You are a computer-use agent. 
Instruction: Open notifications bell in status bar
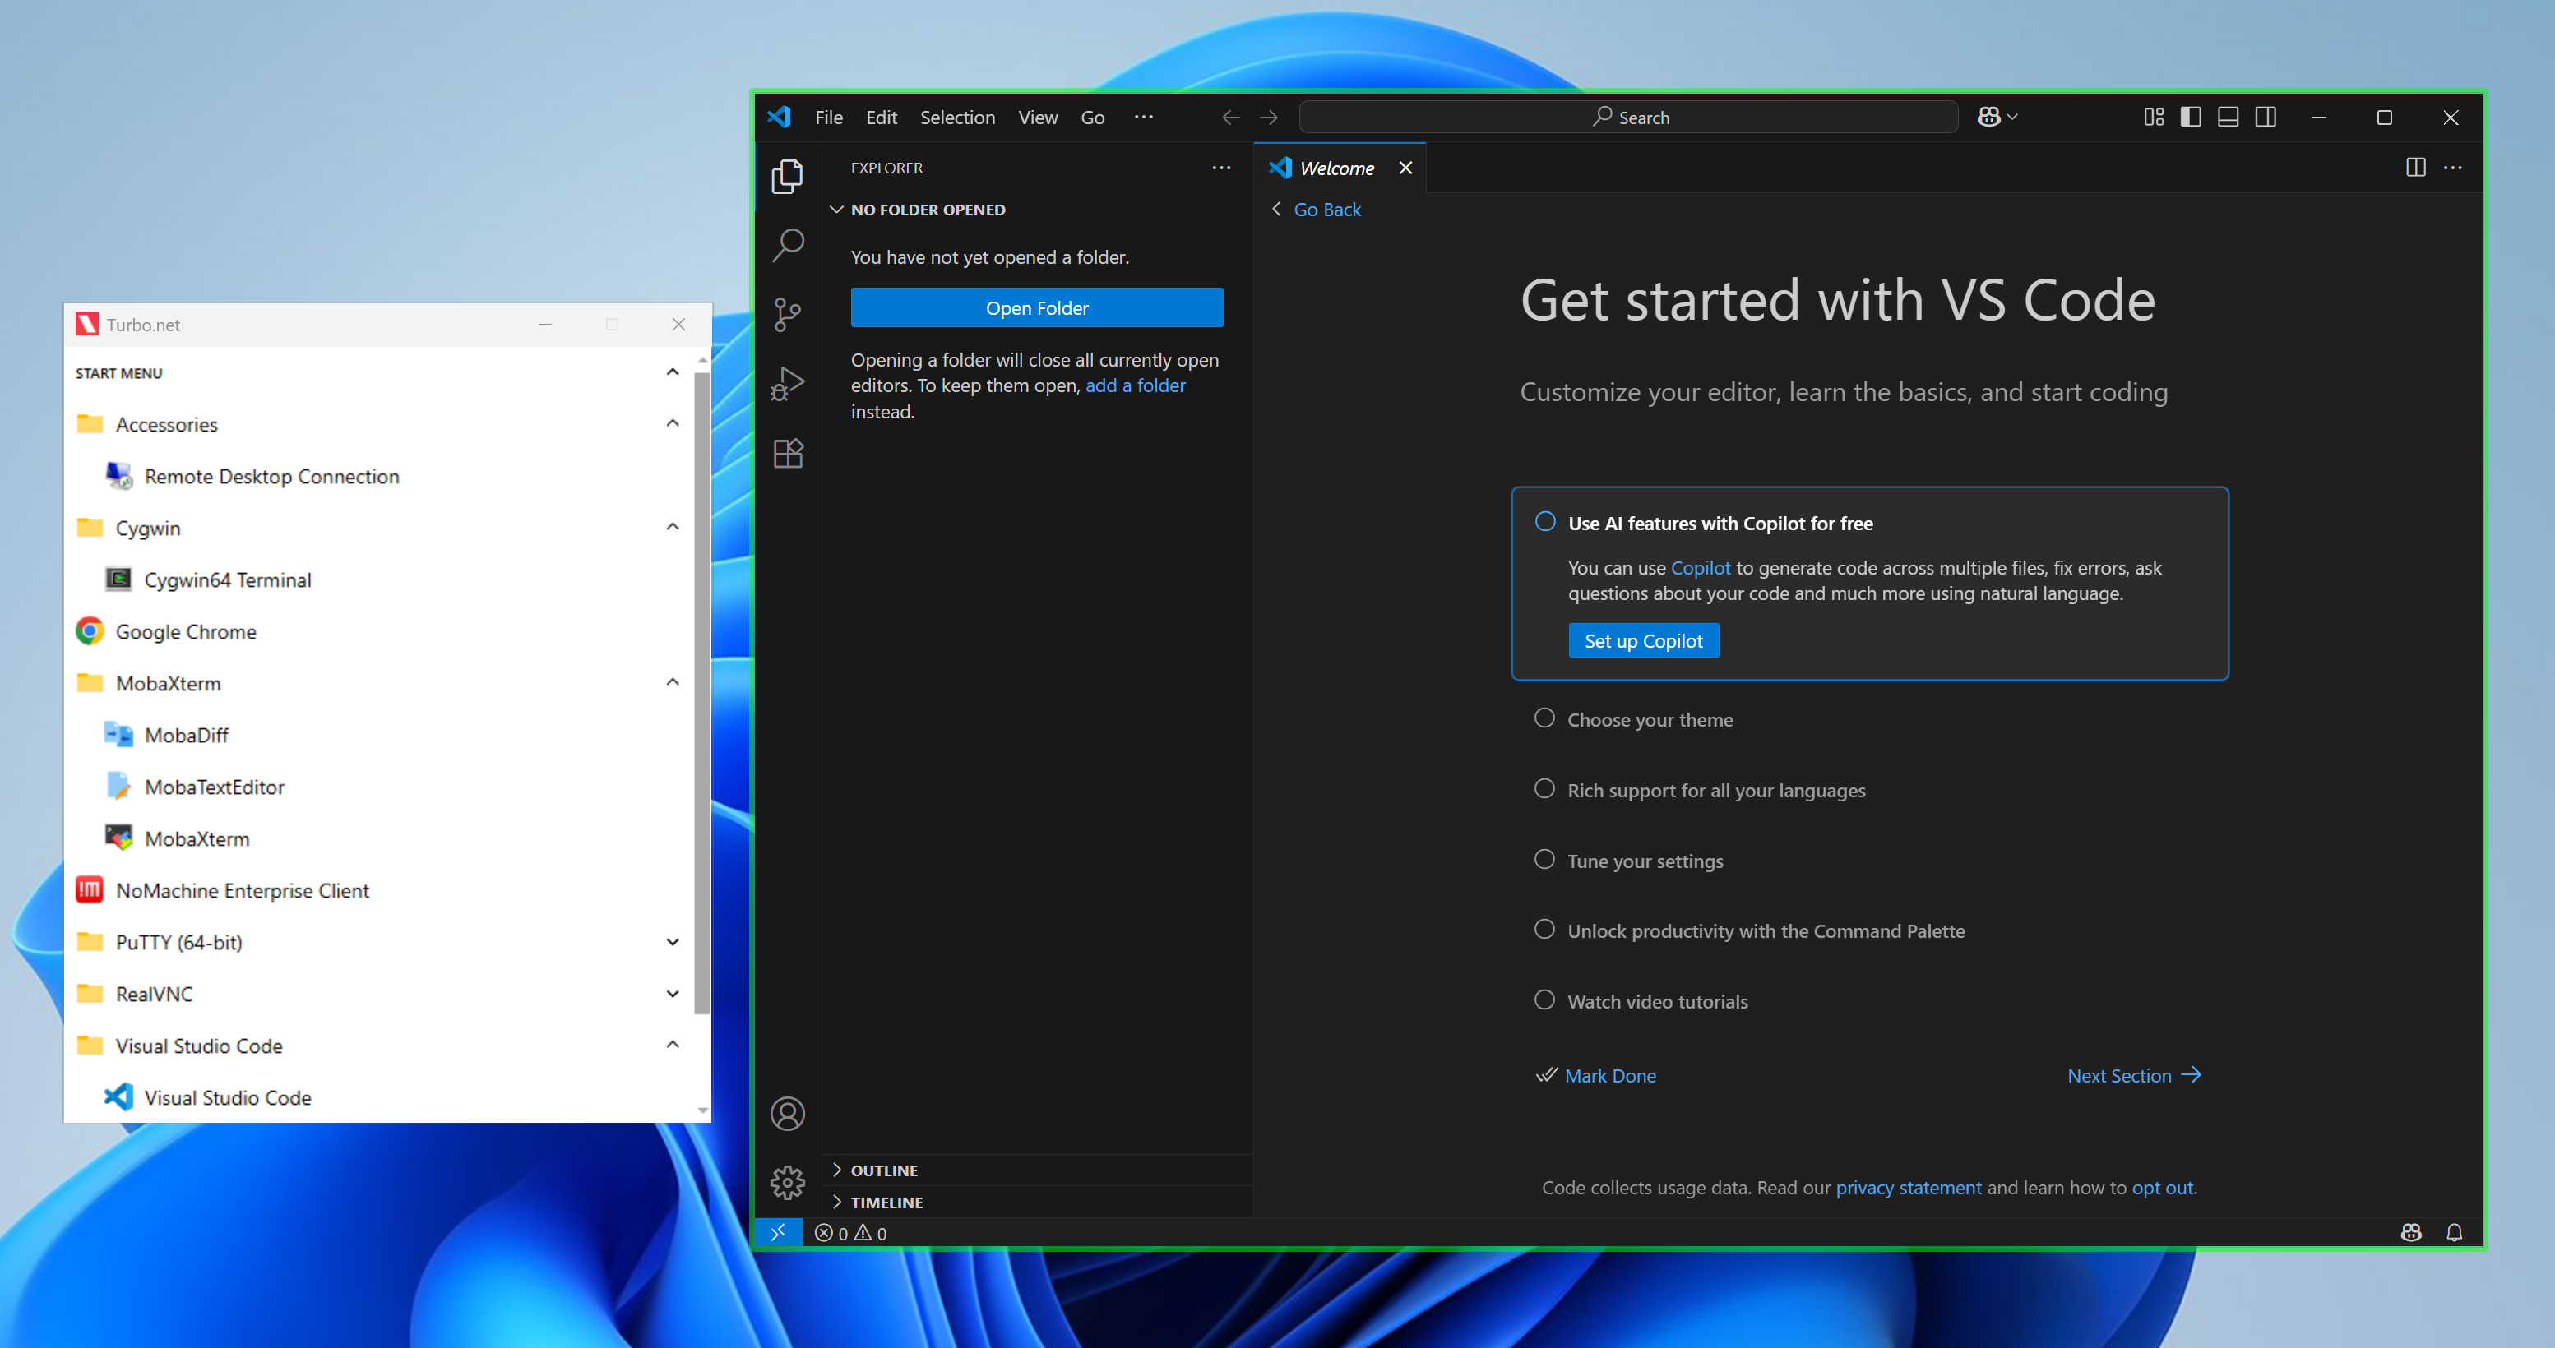pos(2455,1232)
